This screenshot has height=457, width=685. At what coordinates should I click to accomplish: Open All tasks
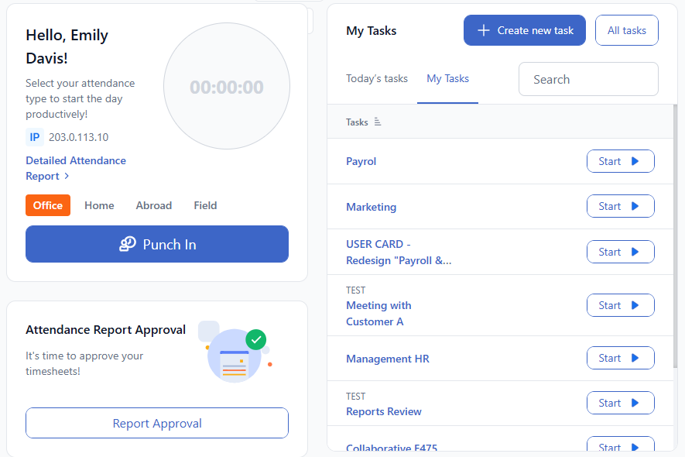pyautogui.click(x=626, y=30)
